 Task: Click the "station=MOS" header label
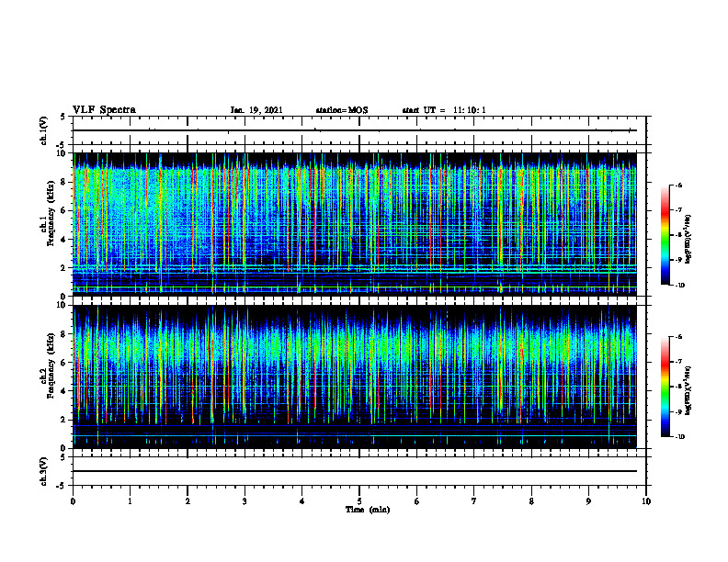pos(342,110)
